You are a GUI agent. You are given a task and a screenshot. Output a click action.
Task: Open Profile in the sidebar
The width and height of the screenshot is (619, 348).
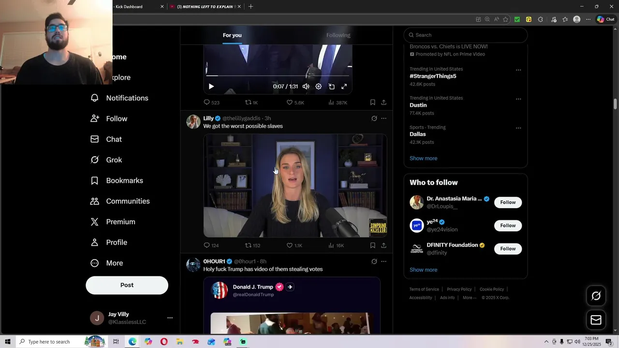[109, 243]
